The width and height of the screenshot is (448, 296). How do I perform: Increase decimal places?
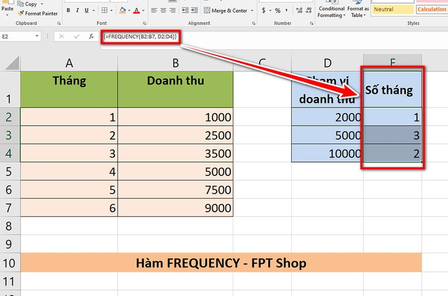(x=299, y=11)
